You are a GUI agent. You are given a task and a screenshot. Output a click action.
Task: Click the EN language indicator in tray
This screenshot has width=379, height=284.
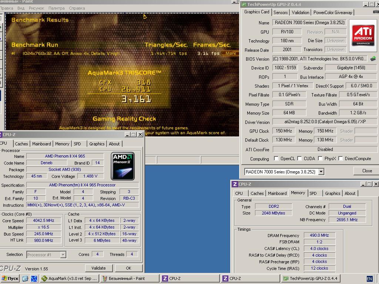point(369,279)
